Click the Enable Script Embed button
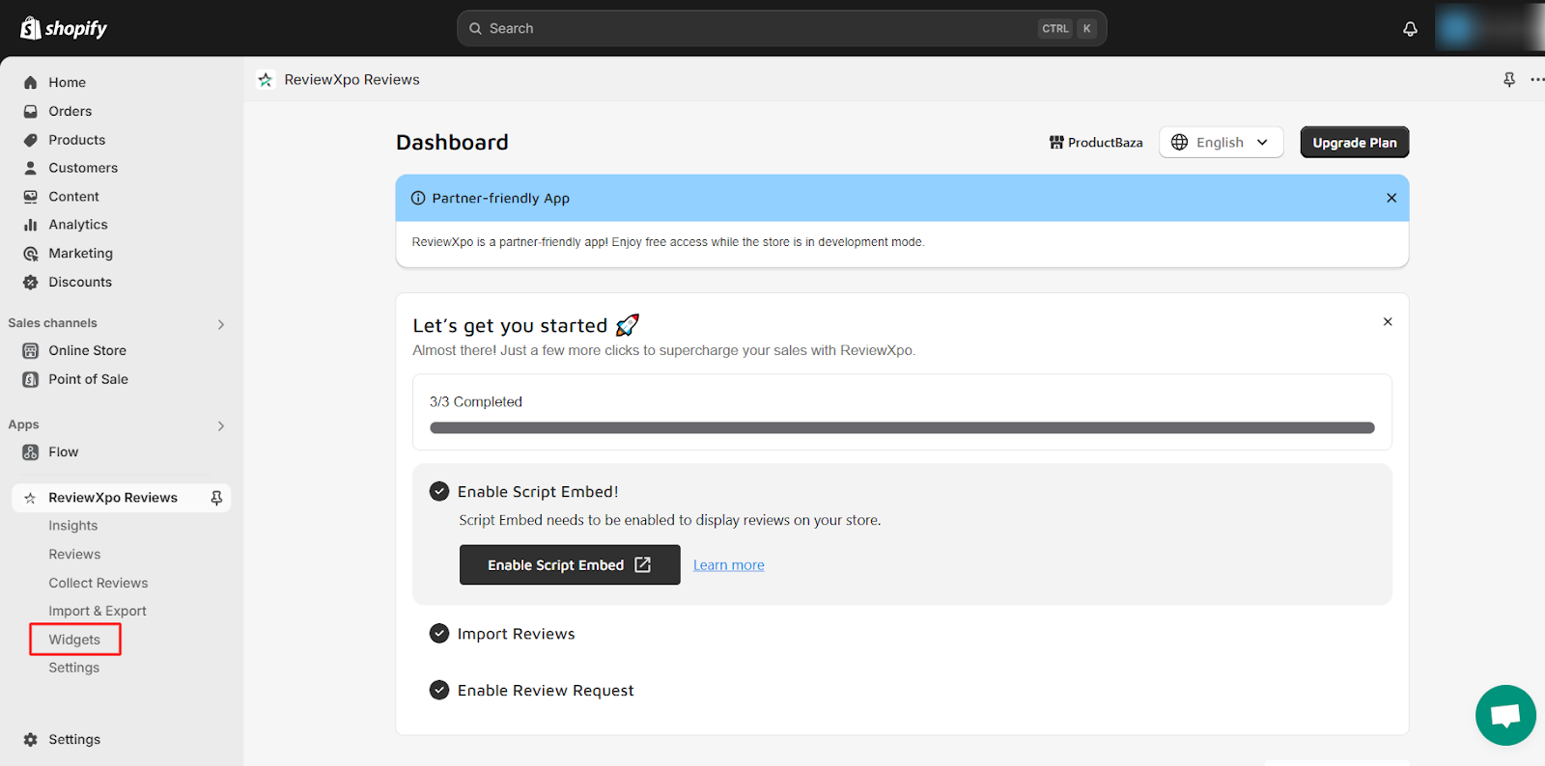This screenshot has width=1545, height=766. pos(570,565)
